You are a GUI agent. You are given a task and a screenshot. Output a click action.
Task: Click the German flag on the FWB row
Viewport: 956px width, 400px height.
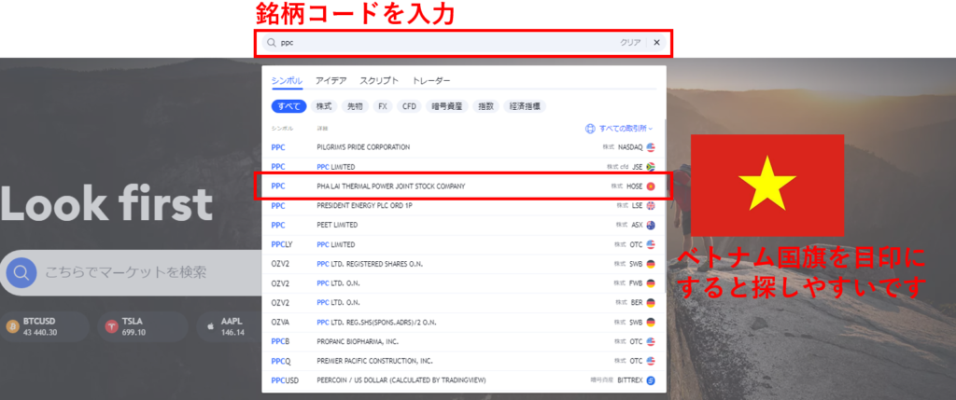point(651,283)
